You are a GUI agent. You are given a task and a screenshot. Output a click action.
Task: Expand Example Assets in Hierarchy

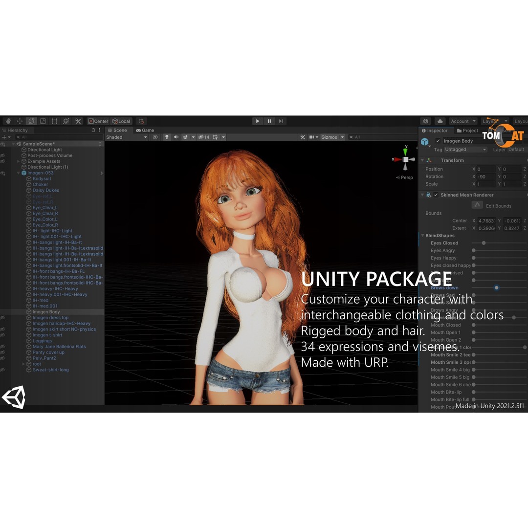pyautogui.click(x=19, y=161)
